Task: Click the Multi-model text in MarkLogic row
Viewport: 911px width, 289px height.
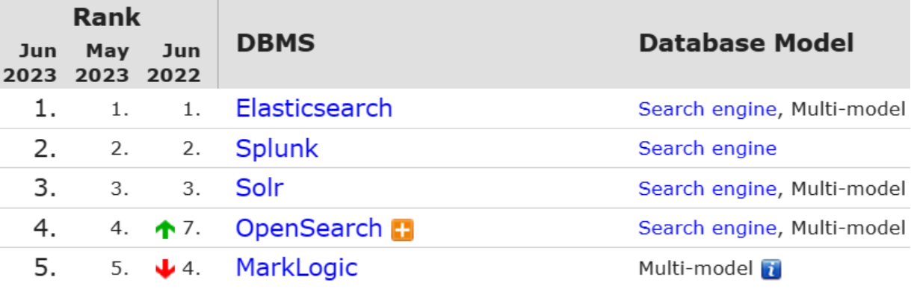Action: point(696,268)
